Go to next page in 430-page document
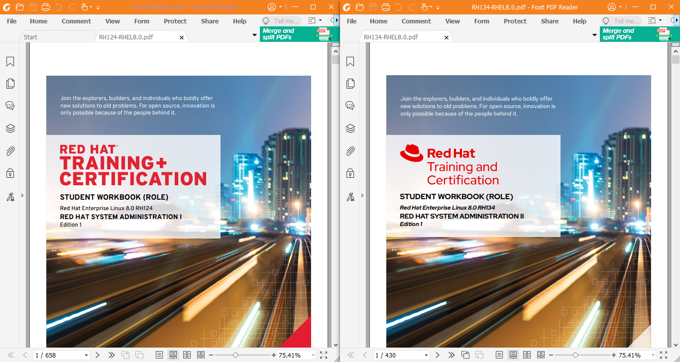 pos(438,355)
